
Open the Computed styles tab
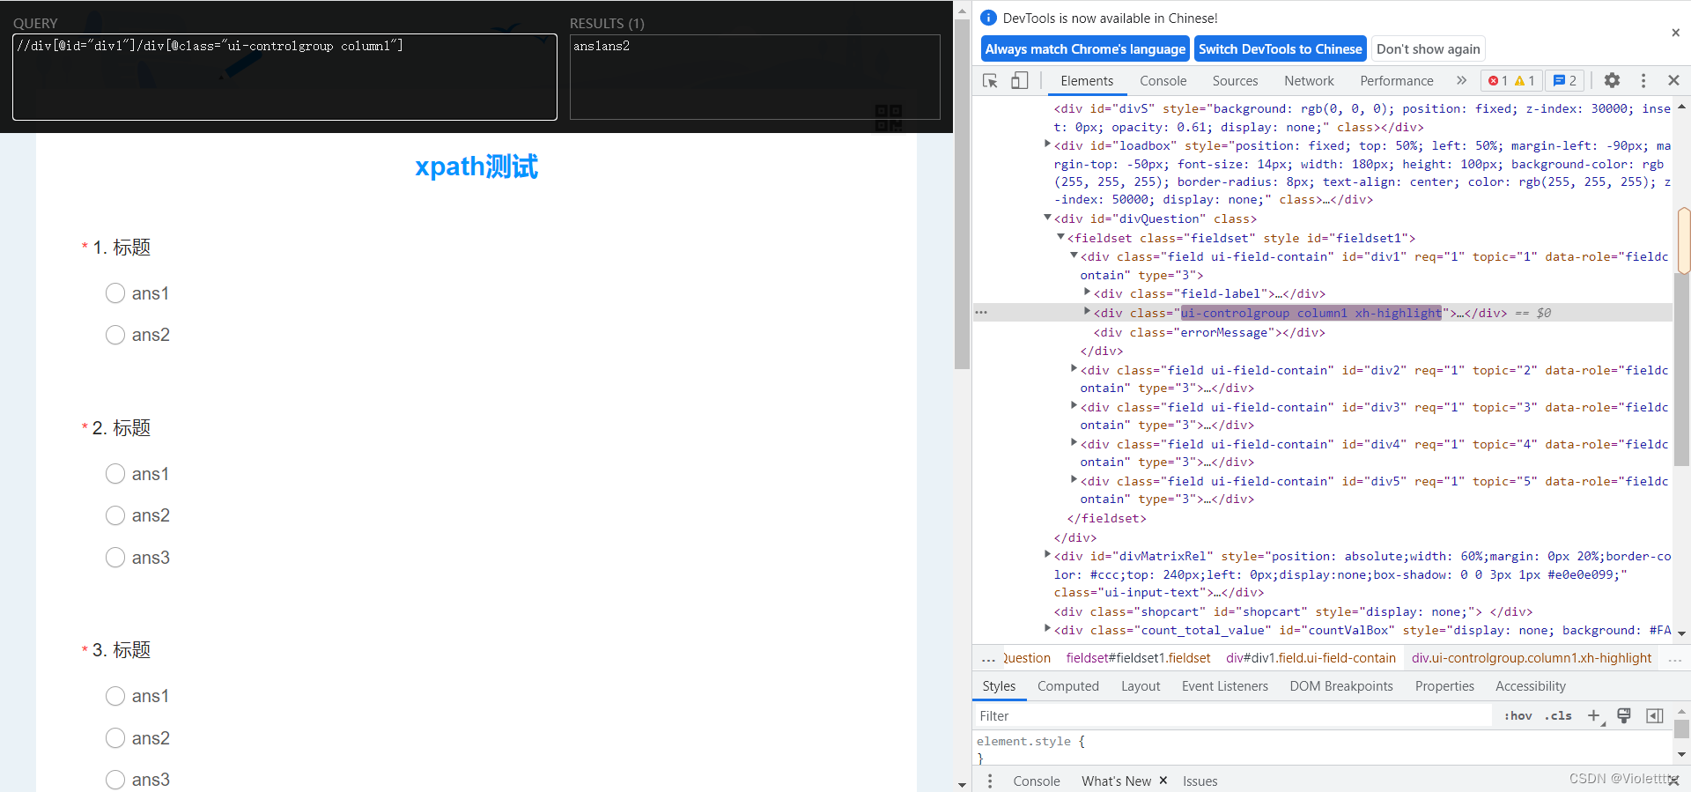click(x=1067, y=686)
